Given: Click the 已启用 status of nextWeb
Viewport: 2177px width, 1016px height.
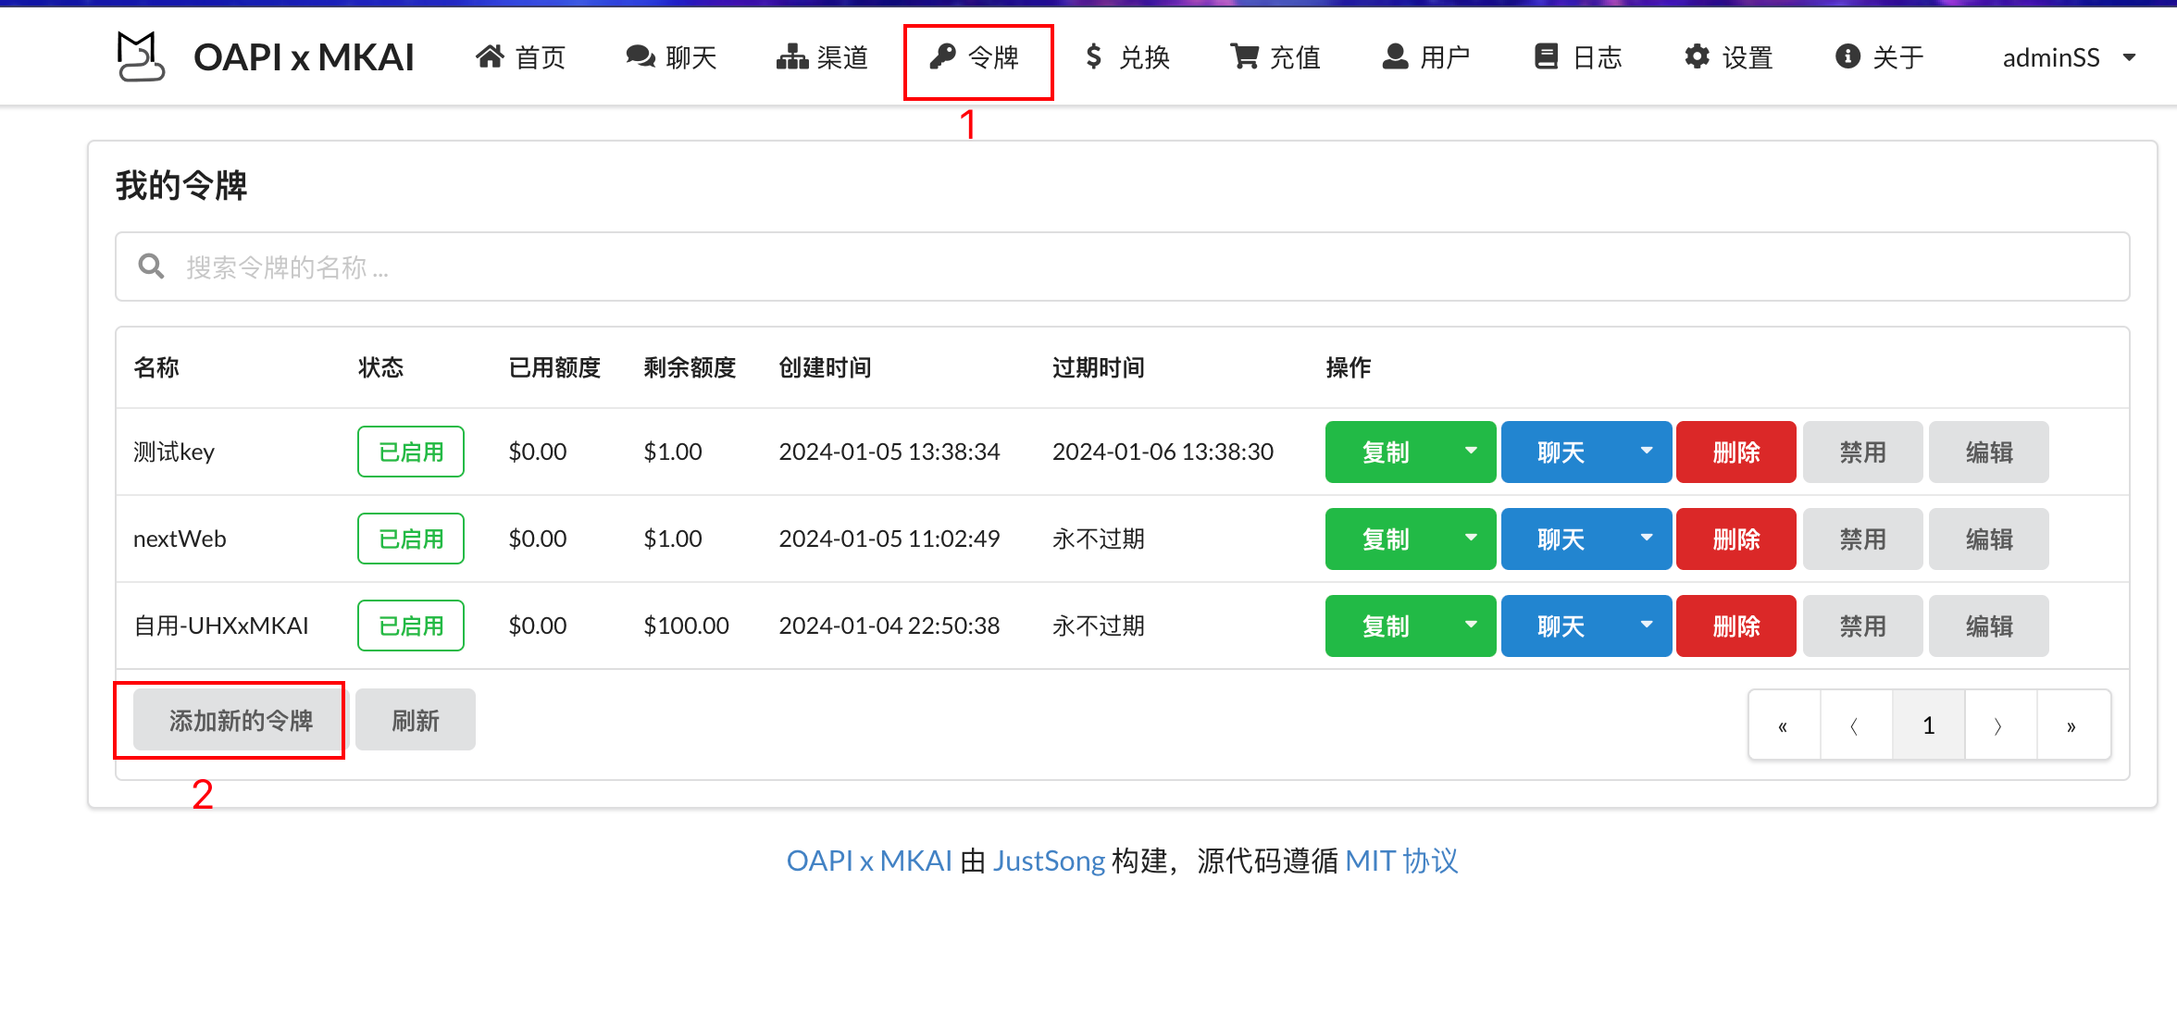Looking at the screenshot, I should pos(411,539).
